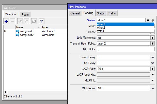Image resolution: width=157 pixels, height=104 pixels.
Task: Click the Down Delay input field
Action: 123,57
